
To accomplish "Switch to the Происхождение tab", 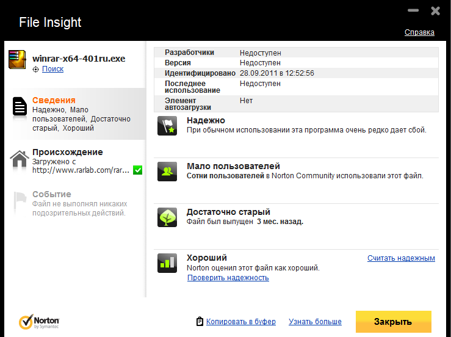I will tap(75, 161).
